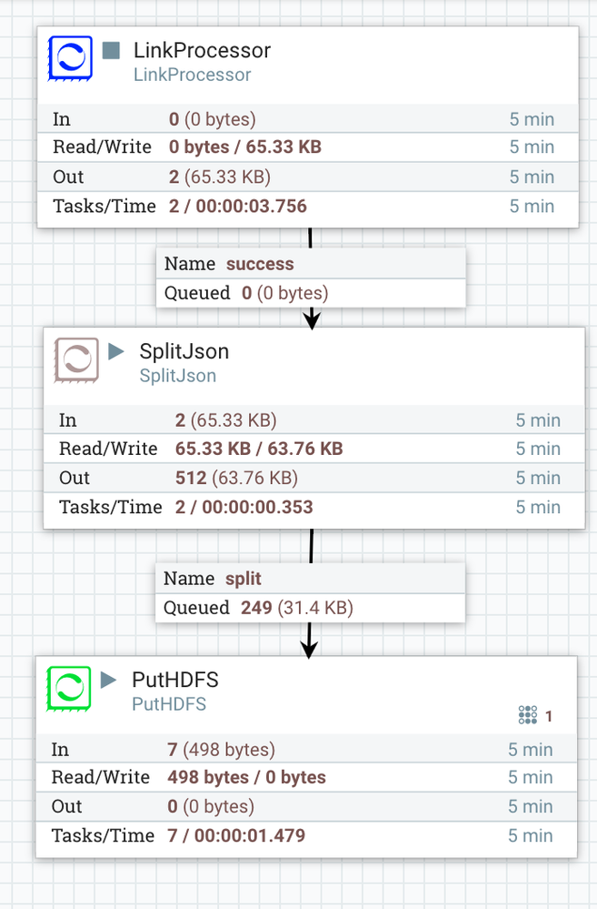The height and width of the screenshot is (909, 597).
Task: Select the PutHDFS title text
Action: pos(175,680)
